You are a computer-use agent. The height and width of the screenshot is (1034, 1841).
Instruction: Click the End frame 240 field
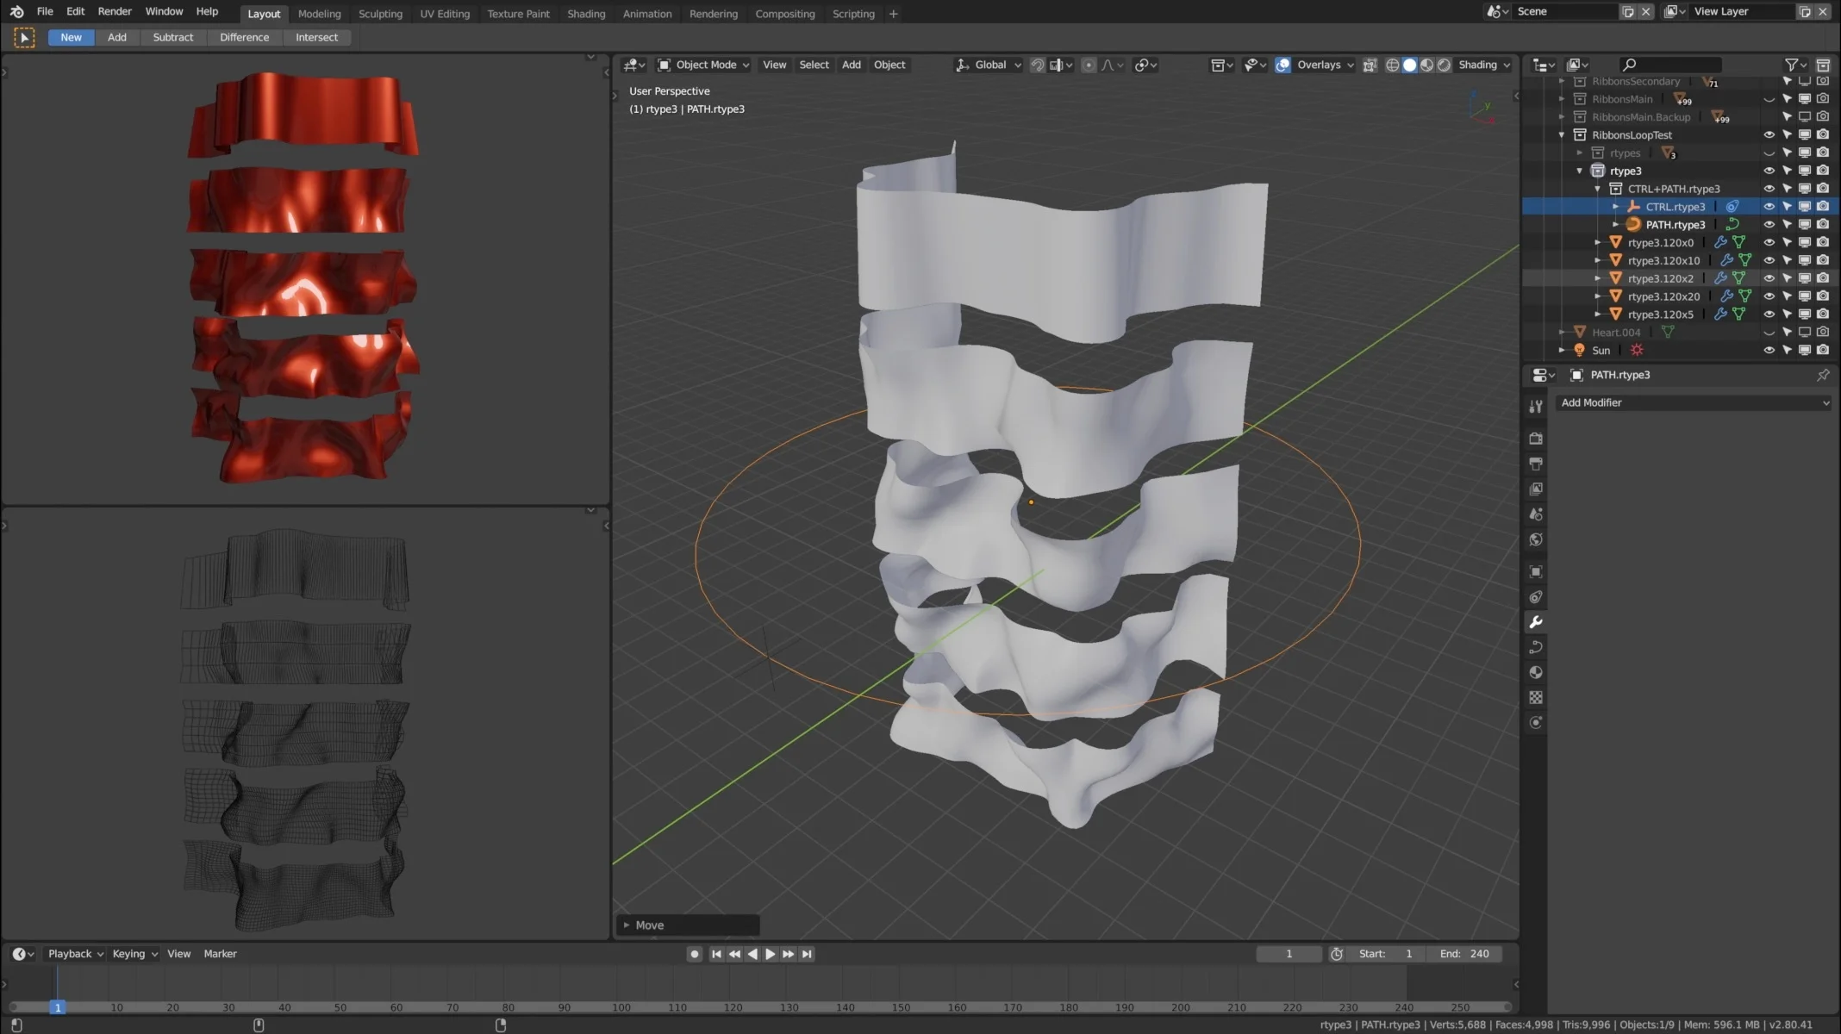[x=1465, y=954]
